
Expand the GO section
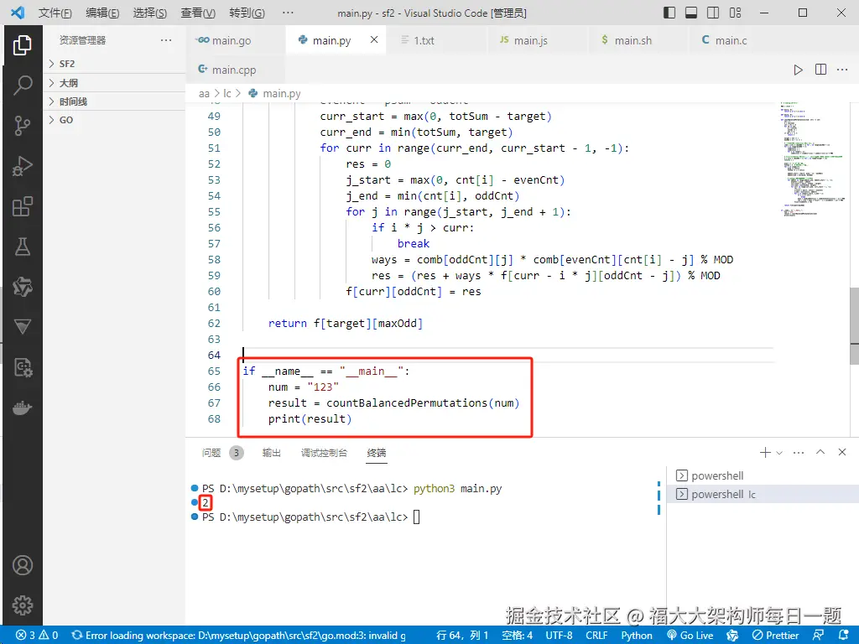tap(114, 120)
